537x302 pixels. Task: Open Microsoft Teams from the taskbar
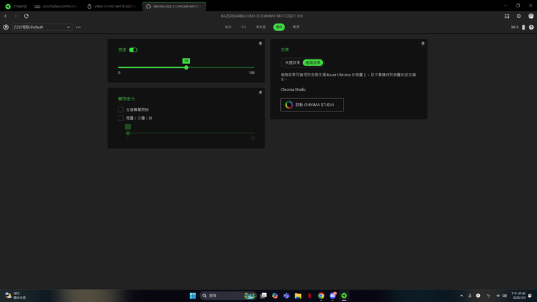[x=286, y=296]
